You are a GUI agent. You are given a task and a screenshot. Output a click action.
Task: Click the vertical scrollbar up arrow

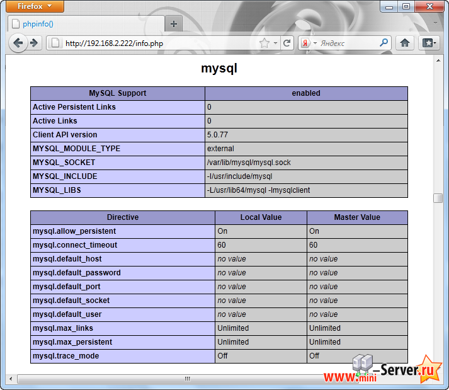[438, 60]
